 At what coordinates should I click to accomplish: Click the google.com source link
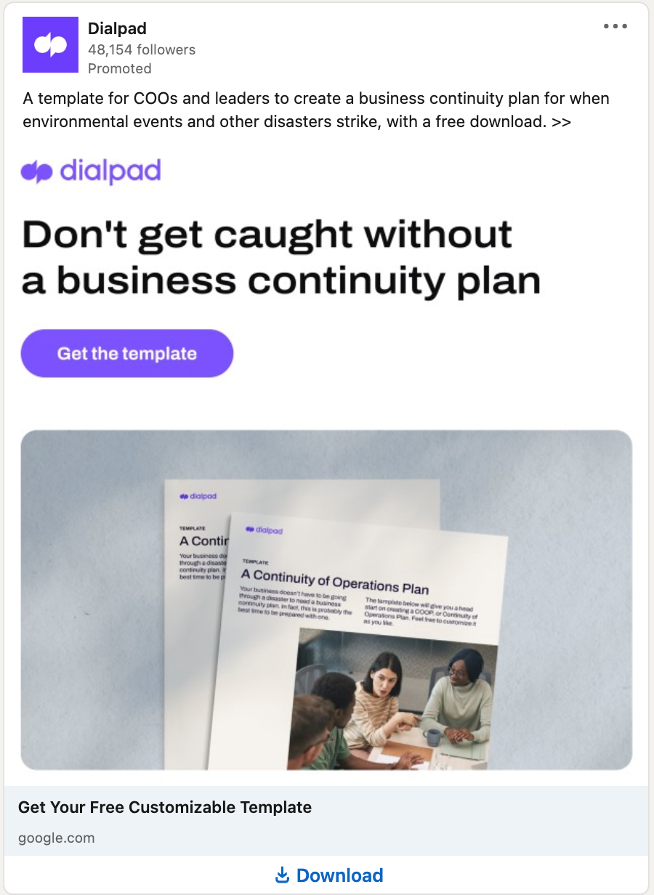tap(57, 838)
